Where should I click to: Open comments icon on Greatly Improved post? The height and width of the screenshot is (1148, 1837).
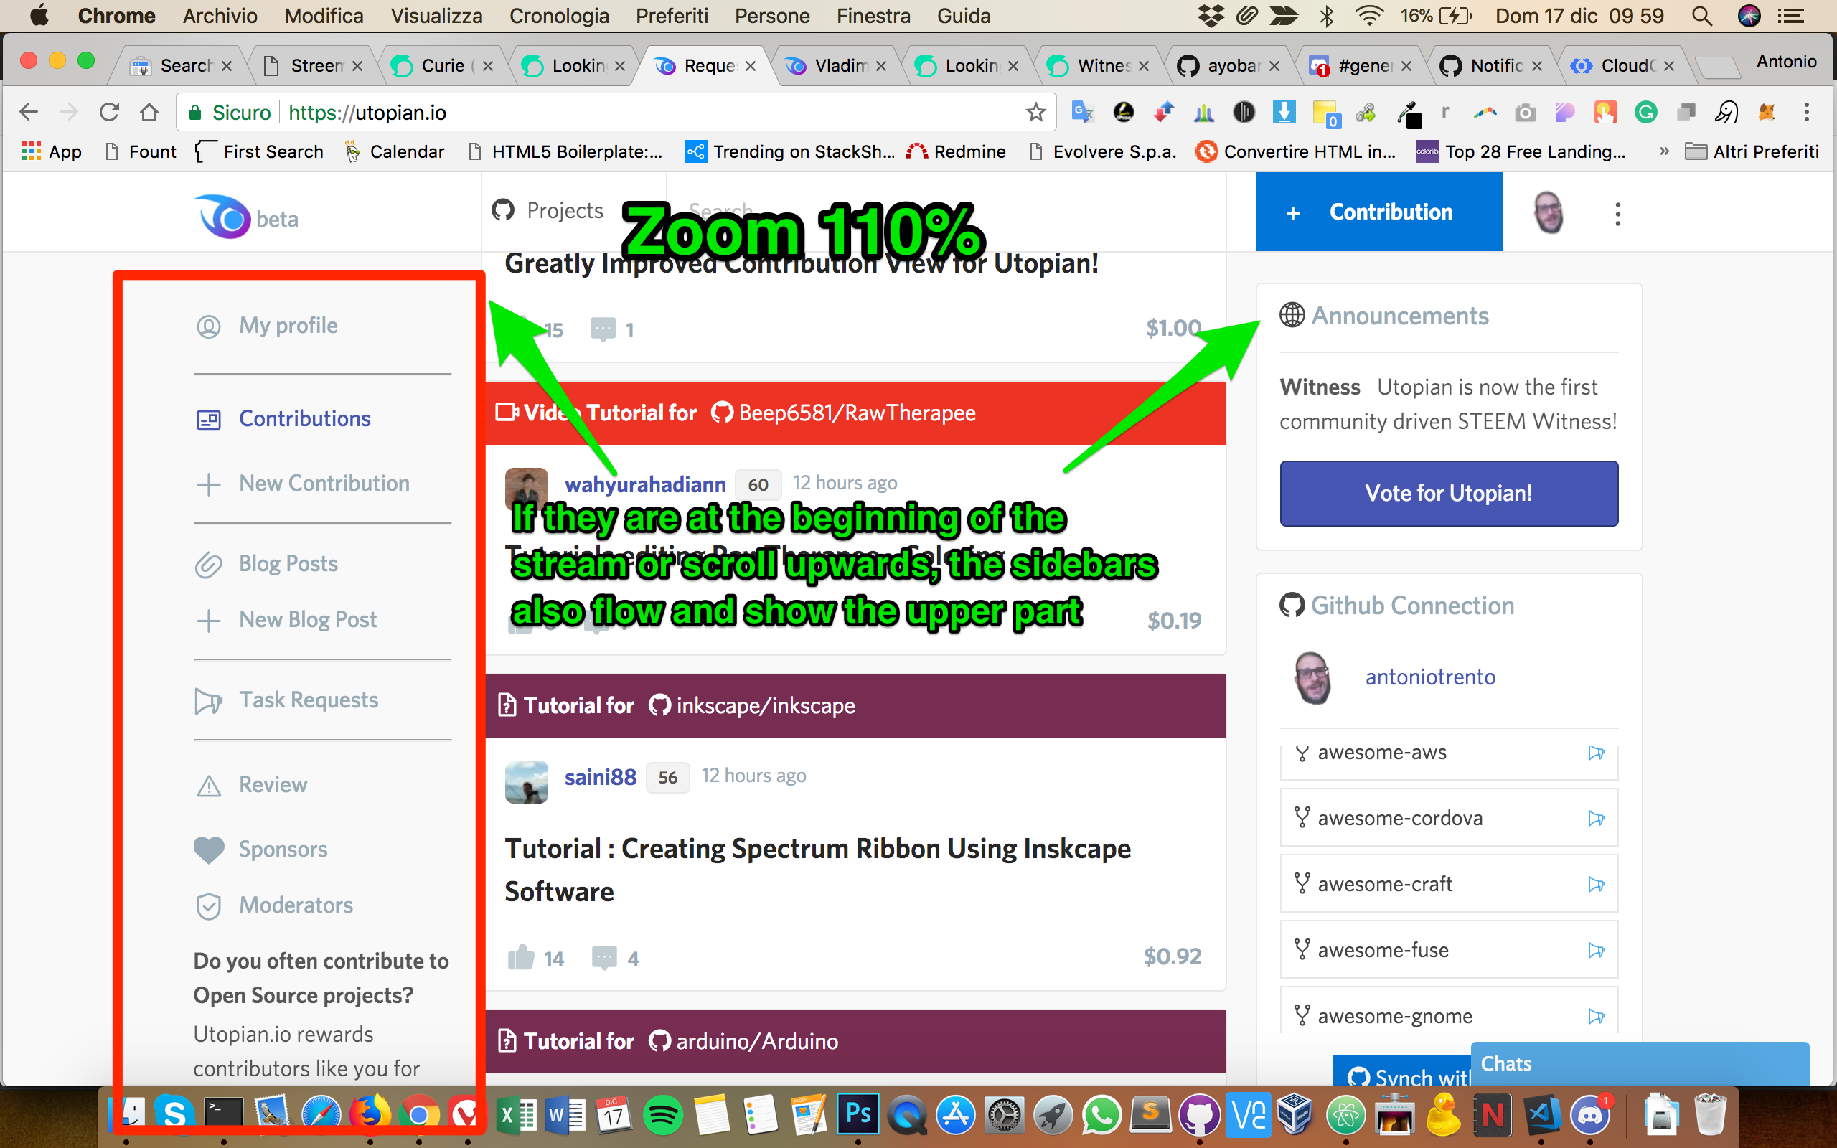(x=603, y=329)
